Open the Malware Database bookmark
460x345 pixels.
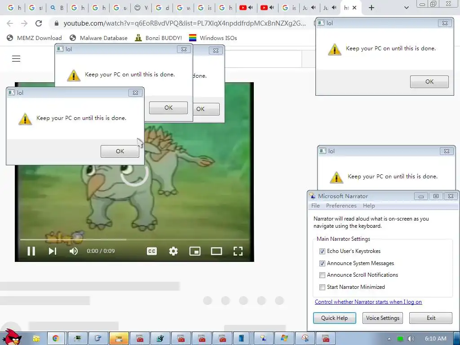pyautogui.click(x=98, y=38)
